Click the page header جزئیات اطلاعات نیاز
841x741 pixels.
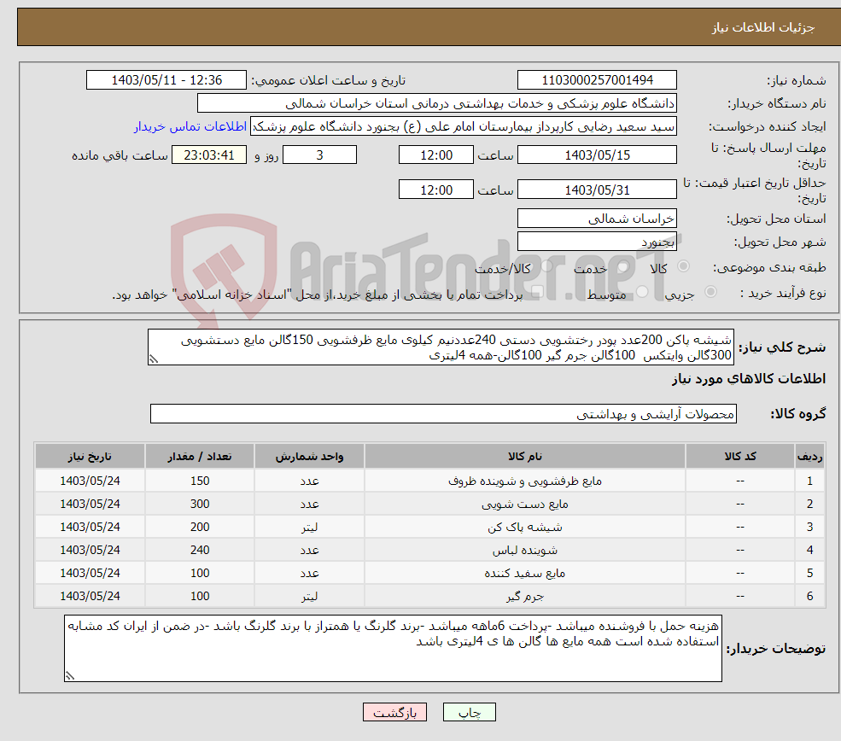(x=763, y=27)
